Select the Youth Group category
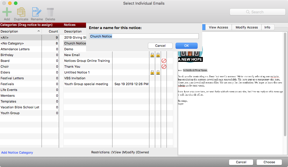This screenshot has height=167, width=288. coord(10,113)
